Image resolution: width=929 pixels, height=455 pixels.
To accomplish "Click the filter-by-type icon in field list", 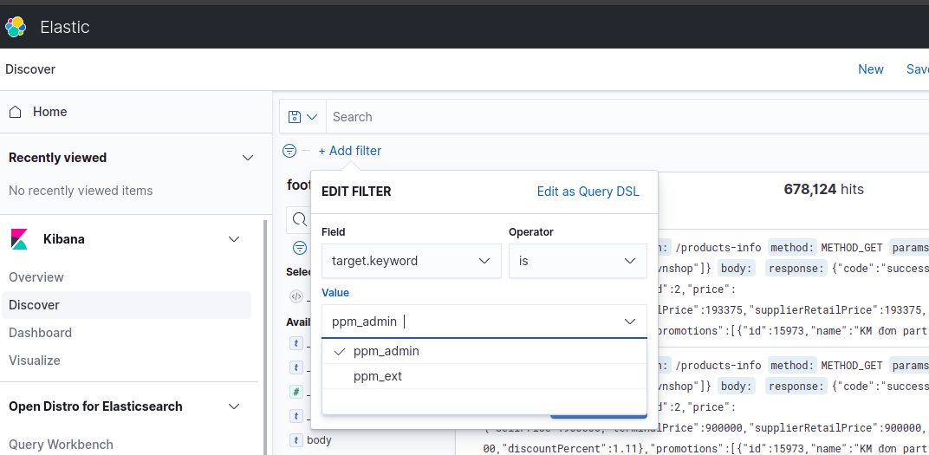I will click(301, 248).
